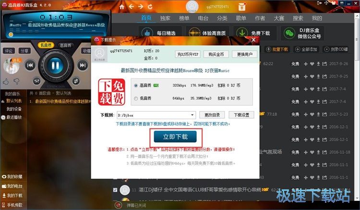The width and height of the screenshot is (360, 210).
Task: Open 我的电台 my radio
Action: (12, 186)
